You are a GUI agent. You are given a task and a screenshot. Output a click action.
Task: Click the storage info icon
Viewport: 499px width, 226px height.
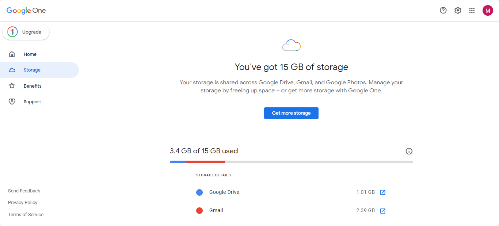click(x=409, y=151)
